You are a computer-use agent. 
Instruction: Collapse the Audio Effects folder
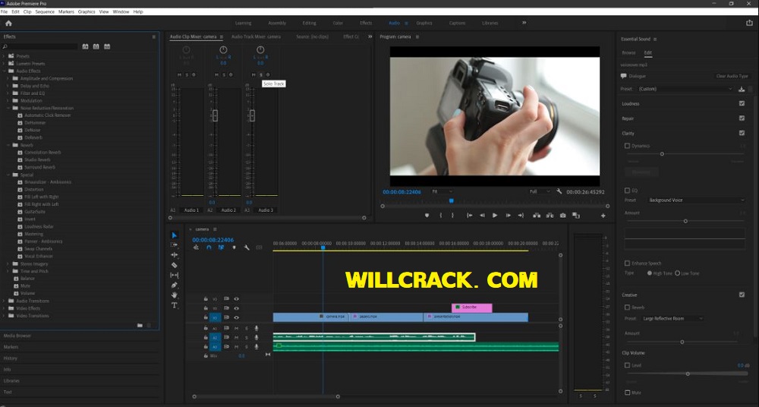pos(4,71)
